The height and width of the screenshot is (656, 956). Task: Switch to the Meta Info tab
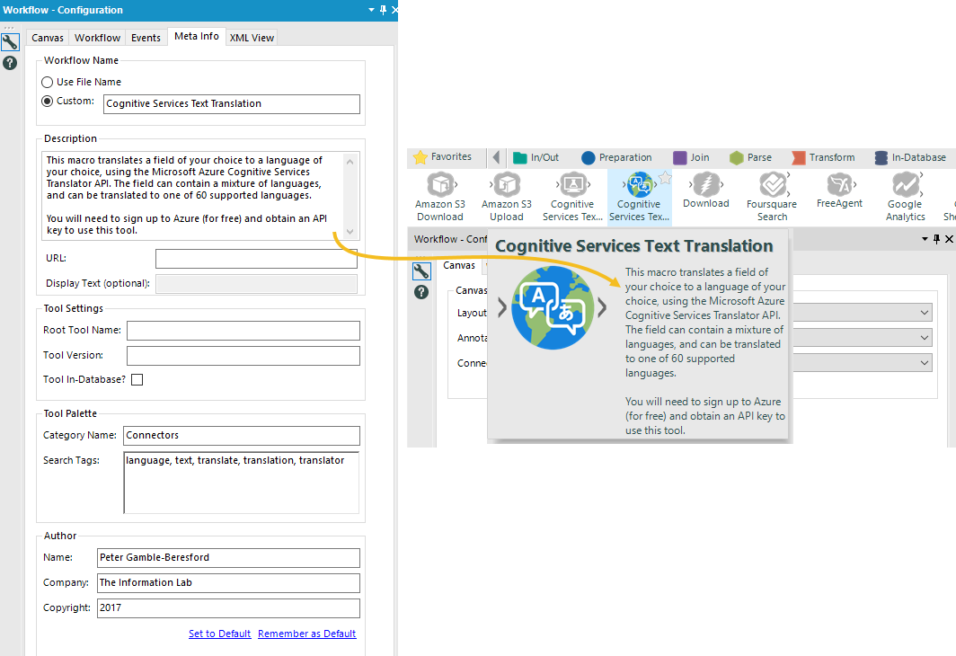[196, 37]
